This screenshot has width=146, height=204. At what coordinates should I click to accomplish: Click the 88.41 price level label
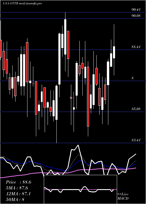[x=136, y=47]
